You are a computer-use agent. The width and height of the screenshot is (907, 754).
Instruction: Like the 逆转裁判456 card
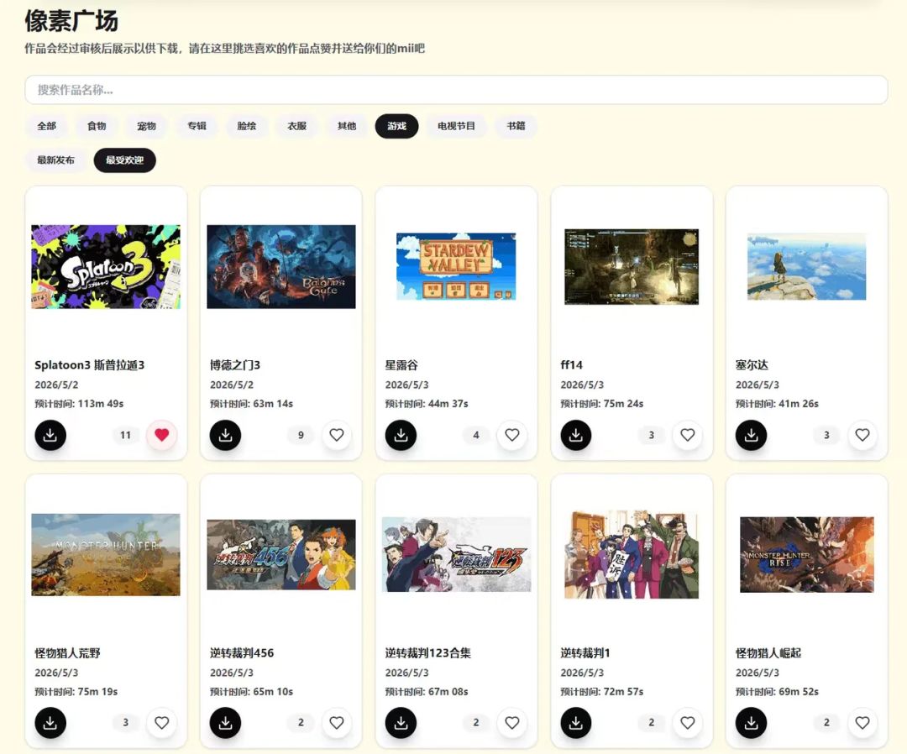tap(337, 723)
